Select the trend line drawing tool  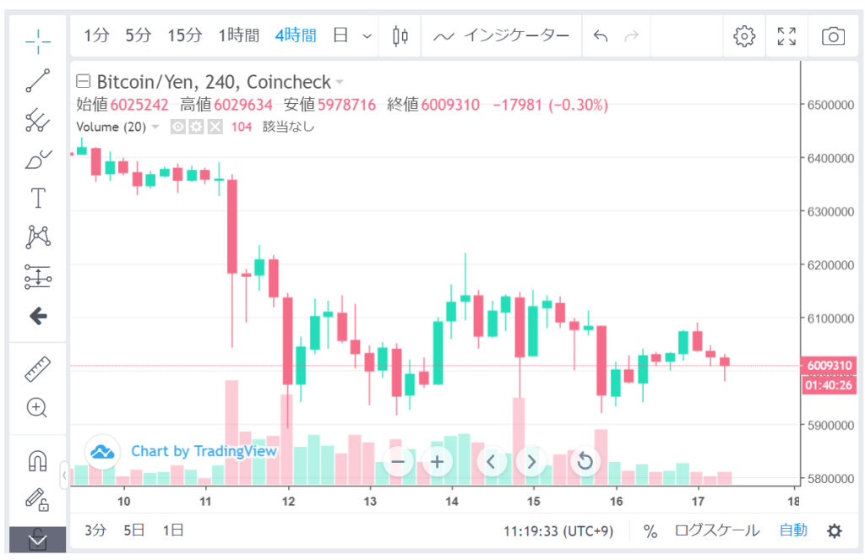[38, 80]
